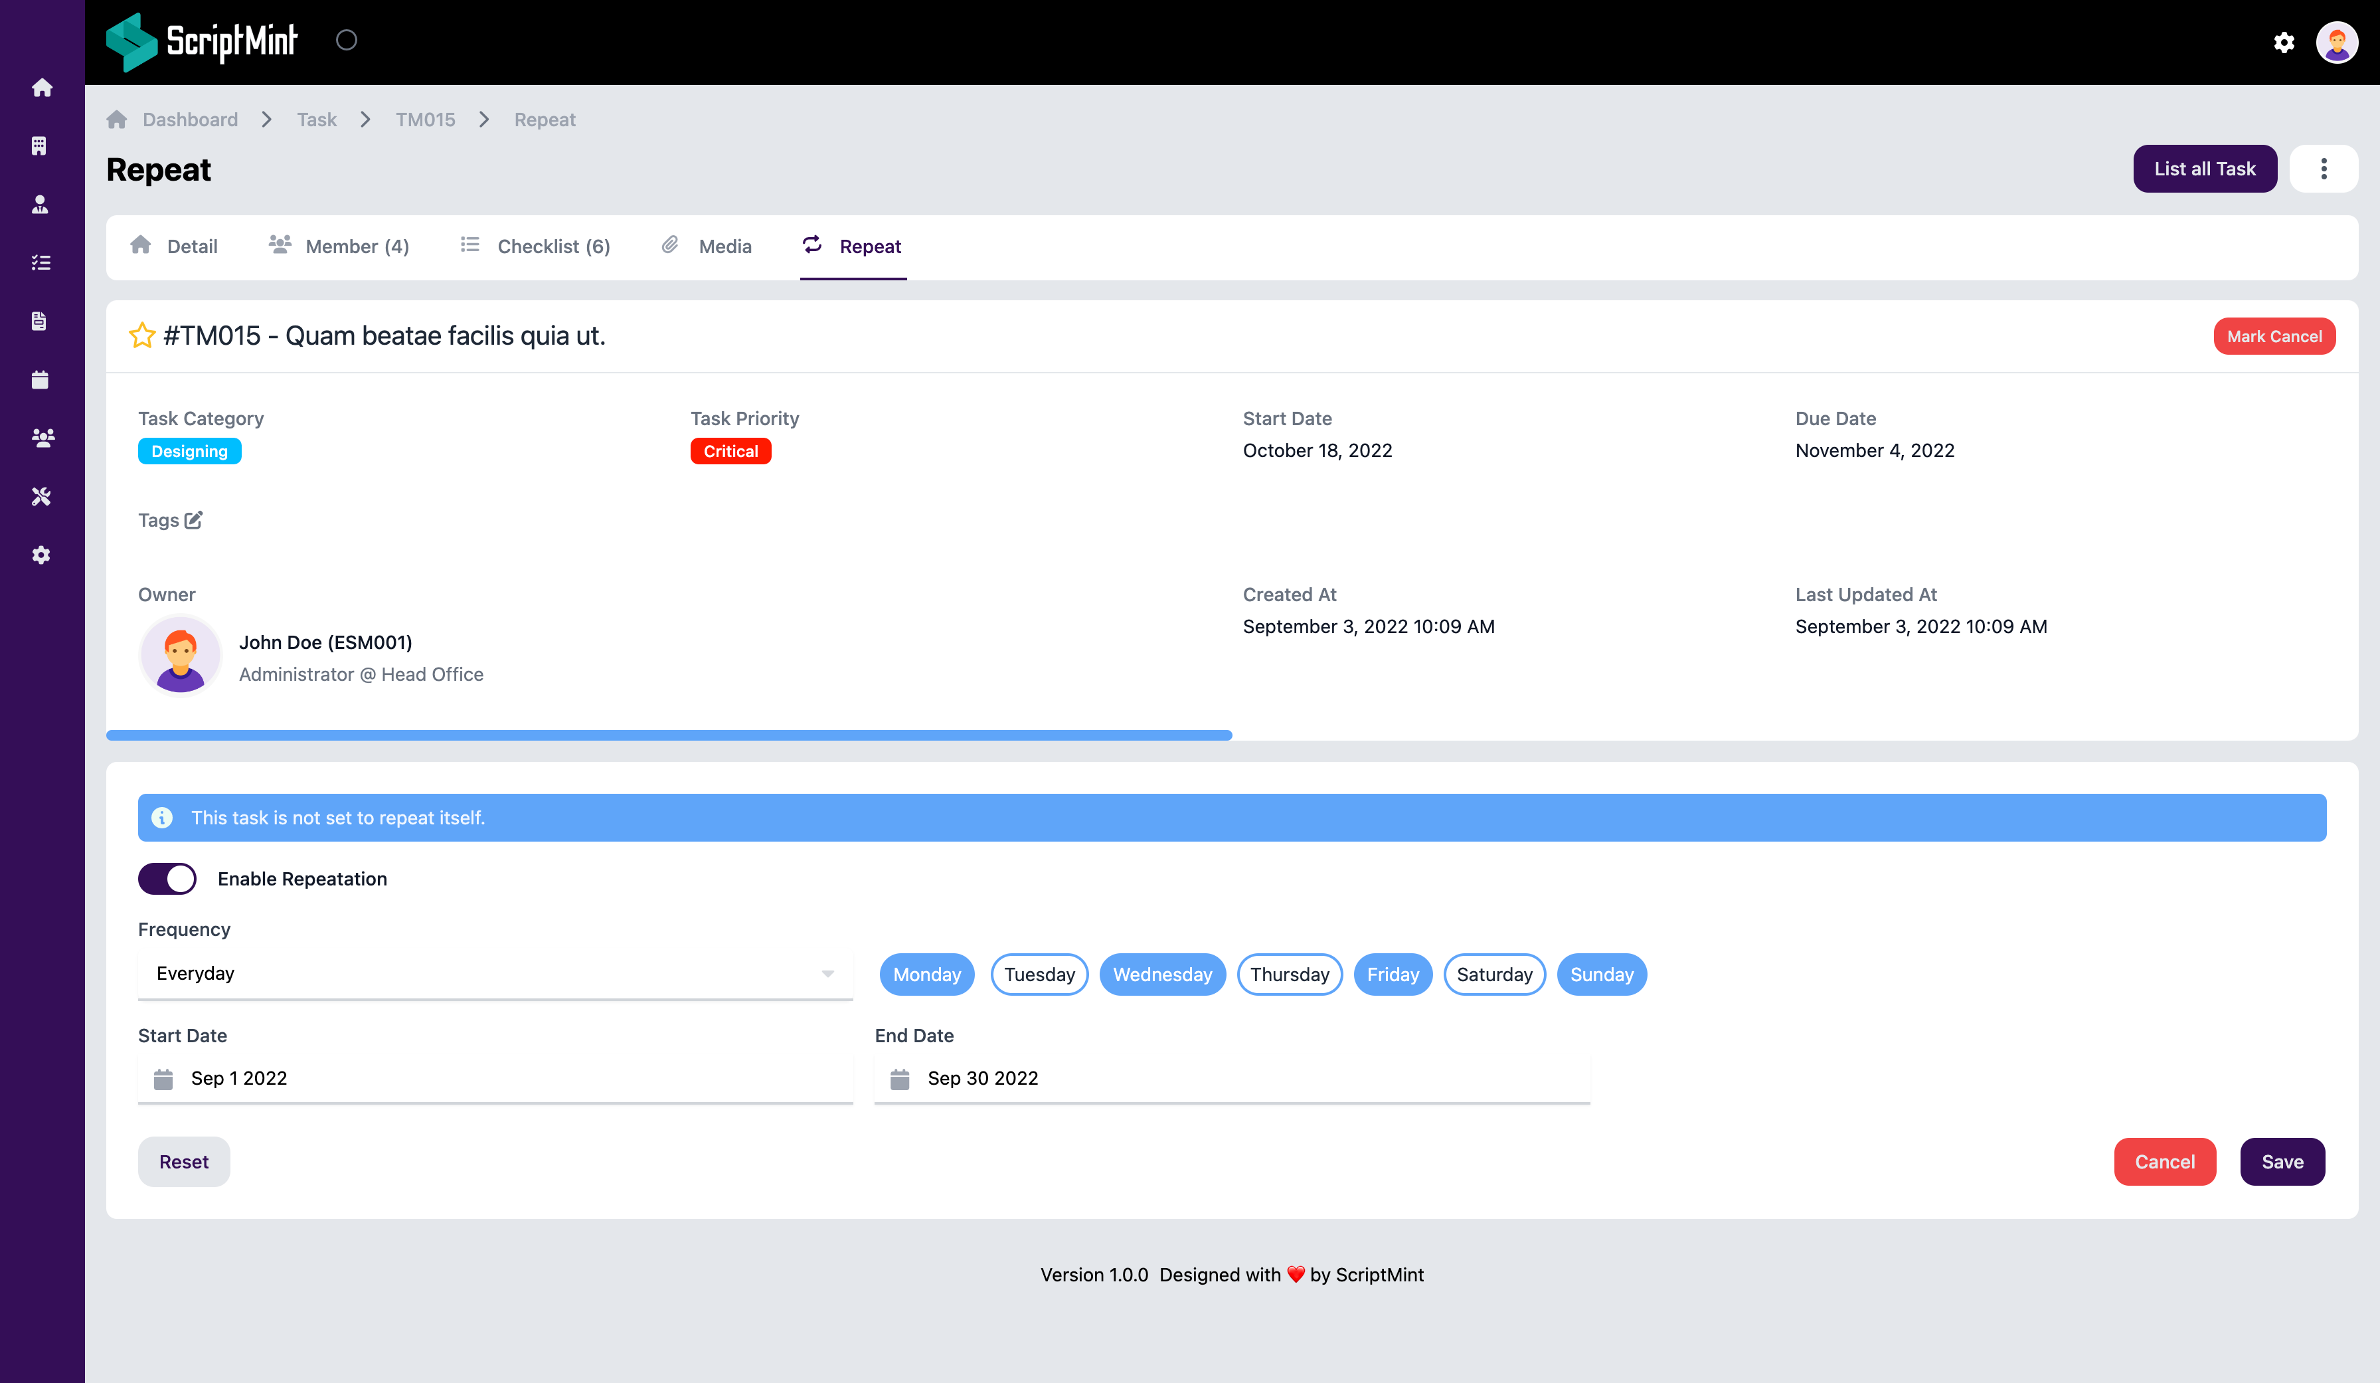The height and width of the screenshot is (1383, 2380).
Task: Open the calendar icon in the sidebar
Action: pyautogui.click(x=40, y=380)
